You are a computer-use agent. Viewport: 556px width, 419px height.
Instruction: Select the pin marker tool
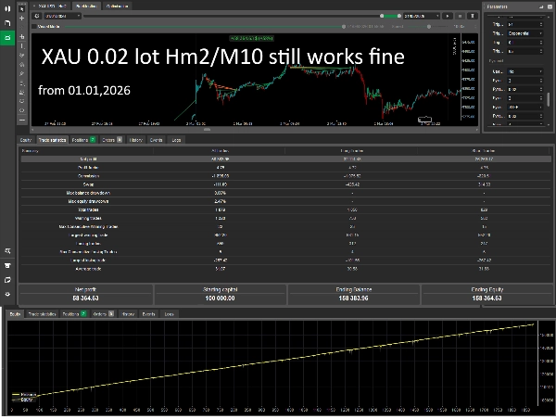(22, 73)
